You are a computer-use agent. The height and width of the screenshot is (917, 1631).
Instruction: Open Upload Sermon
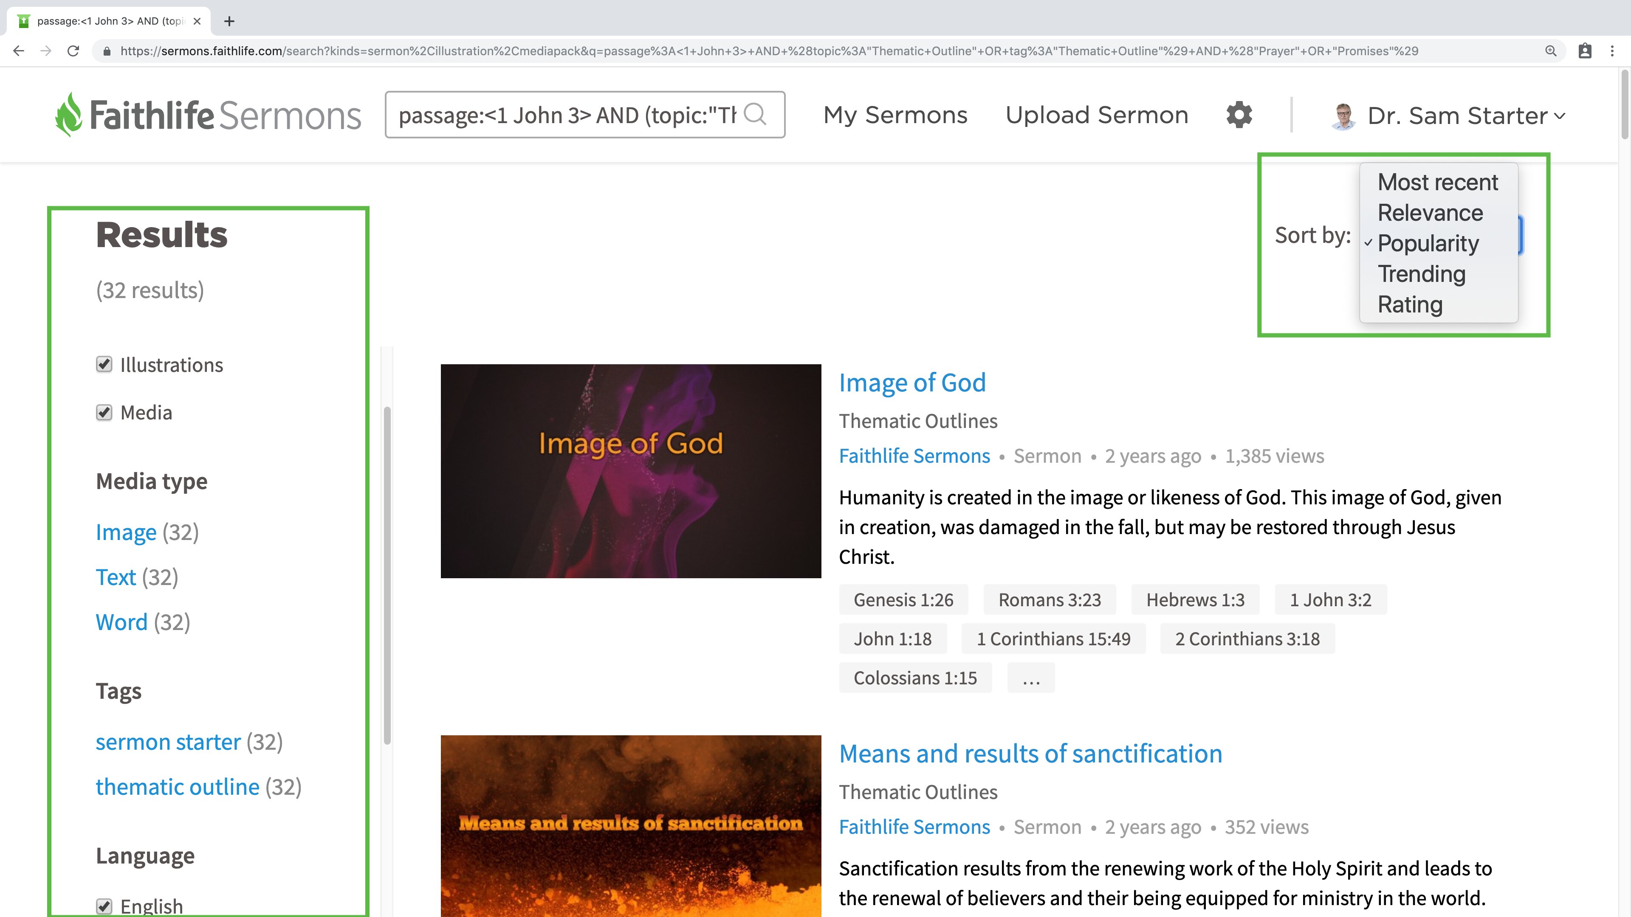(1097, 115)
